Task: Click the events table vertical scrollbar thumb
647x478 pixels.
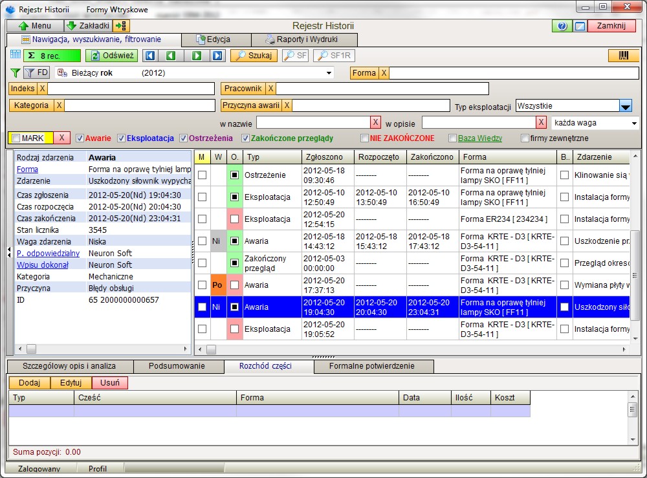Action: [x=635, y=275]
